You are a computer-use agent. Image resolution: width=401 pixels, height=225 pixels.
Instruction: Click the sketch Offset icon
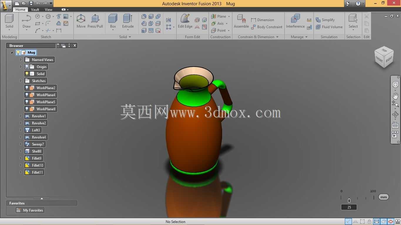point(58,23)
